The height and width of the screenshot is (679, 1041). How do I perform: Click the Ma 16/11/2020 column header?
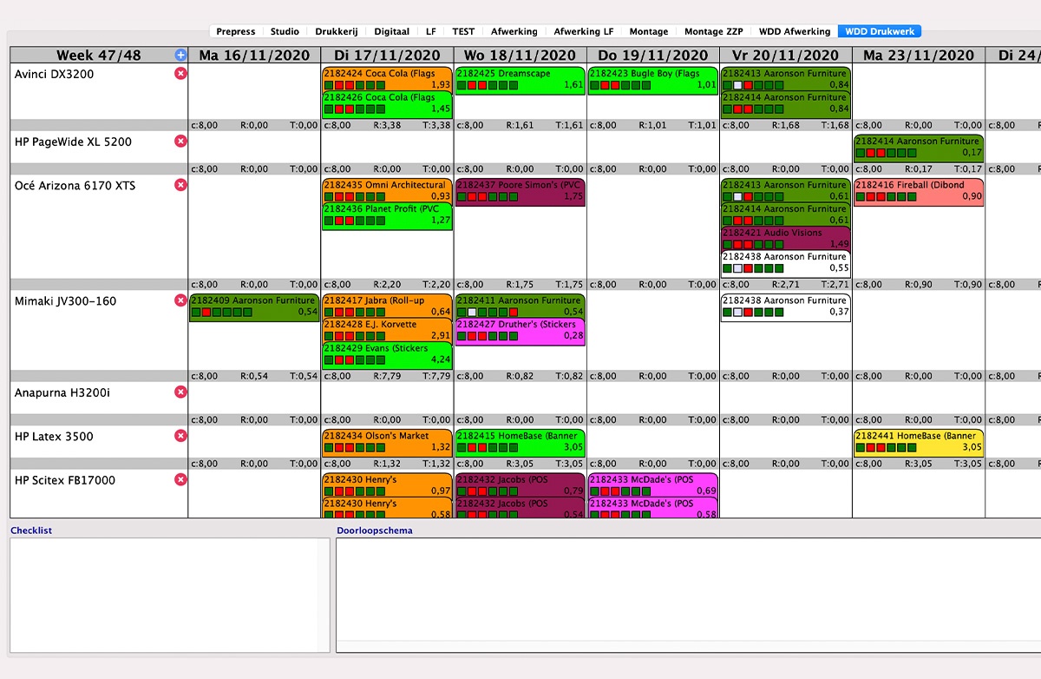(254, 55)
